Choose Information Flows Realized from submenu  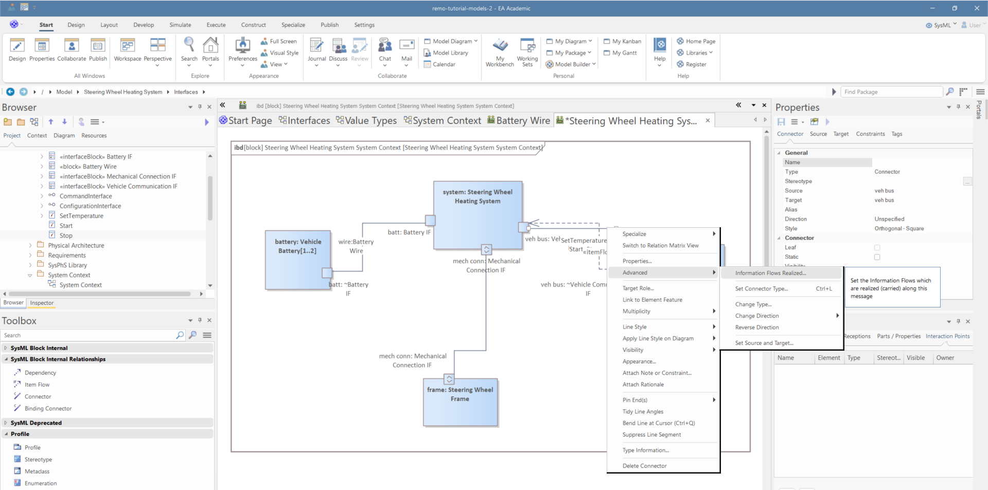[x=770, y=273]
